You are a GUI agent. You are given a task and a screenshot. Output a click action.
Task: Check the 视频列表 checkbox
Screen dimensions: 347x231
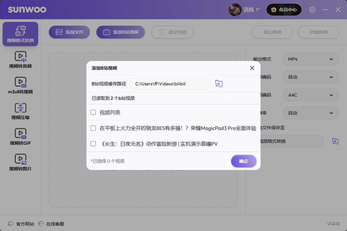coord(93,113)
